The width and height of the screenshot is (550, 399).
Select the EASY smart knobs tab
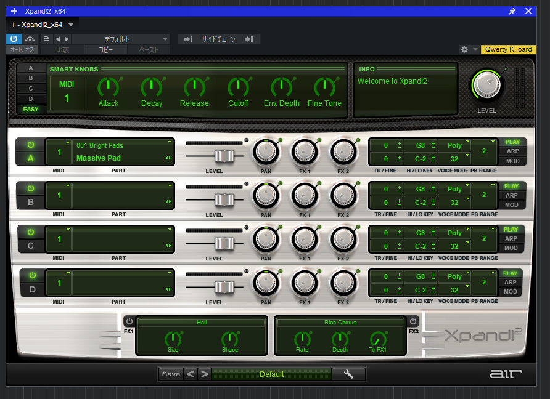coord(31,110)
